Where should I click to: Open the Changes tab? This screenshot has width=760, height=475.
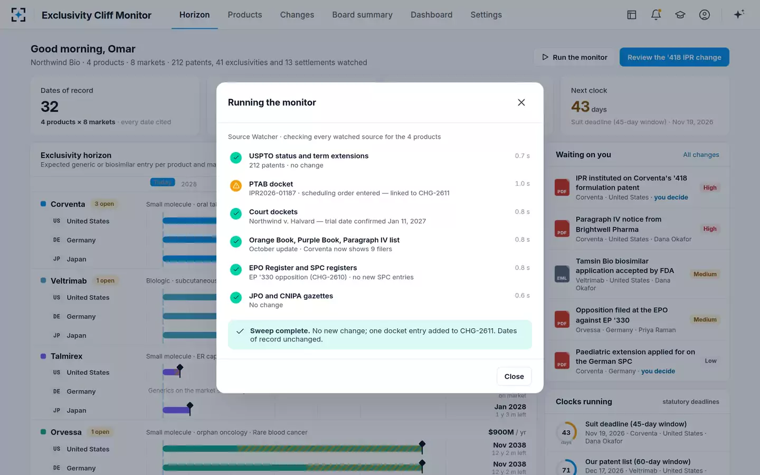tap(297, 15)
